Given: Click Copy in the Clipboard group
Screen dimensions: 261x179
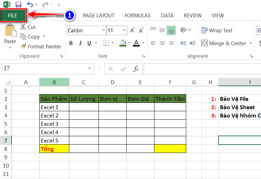Looking at the screenshot, I should (30, 36).
